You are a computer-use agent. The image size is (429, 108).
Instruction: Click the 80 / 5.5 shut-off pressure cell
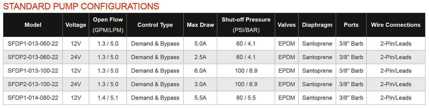246,98
